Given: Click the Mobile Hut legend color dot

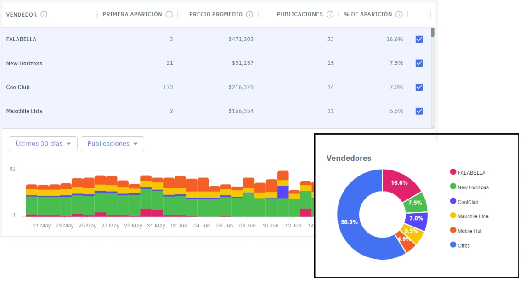Looking at the screenshot, I should (453, 230).
